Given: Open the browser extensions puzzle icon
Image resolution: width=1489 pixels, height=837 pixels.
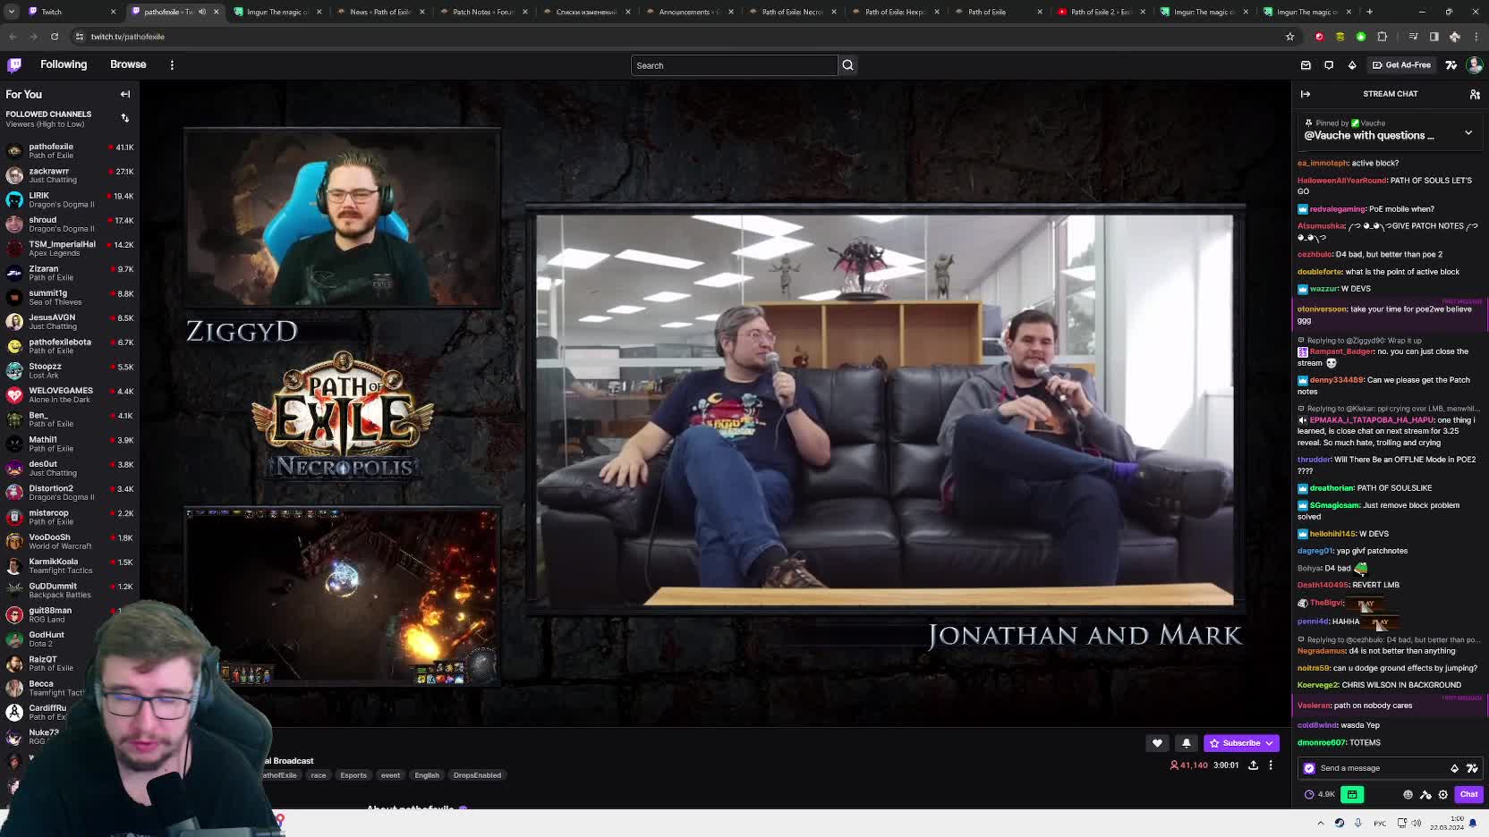Looking at the screenshot, I should pos(1383,37).
